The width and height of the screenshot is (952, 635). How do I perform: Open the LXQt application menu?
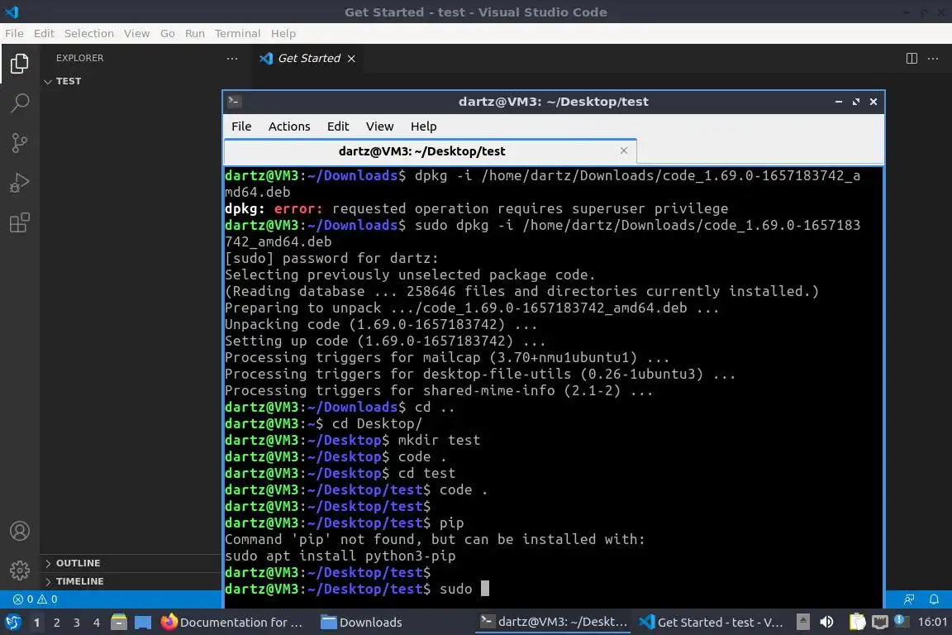pos(12,623)
